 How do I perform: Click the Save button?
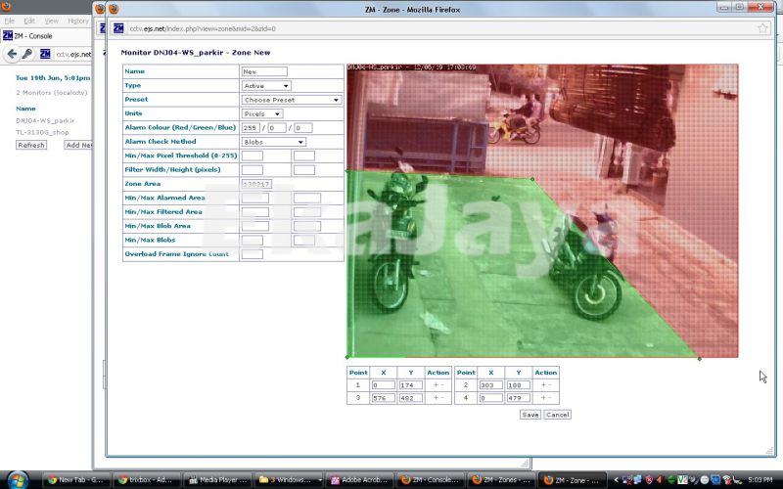[530, 415]
